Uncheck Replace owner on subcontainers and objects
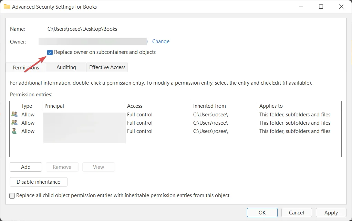Viewport: 352px width, 221px height. point(50,52)
